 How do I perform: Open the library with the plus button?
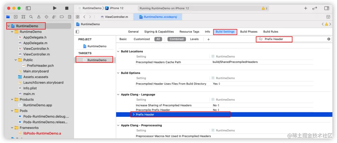pyautogui.click(x=306, y=8)
